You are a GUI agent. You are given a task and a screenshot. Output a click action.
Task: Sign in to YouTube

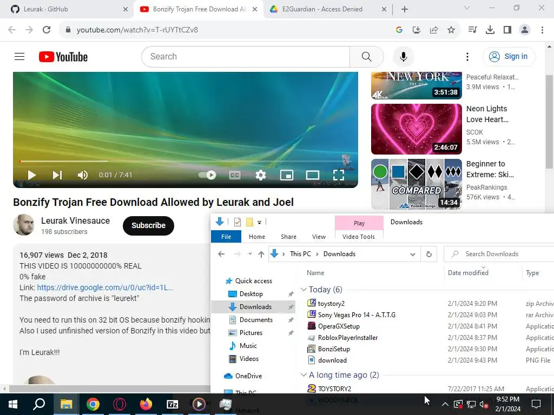pos(509,56)
